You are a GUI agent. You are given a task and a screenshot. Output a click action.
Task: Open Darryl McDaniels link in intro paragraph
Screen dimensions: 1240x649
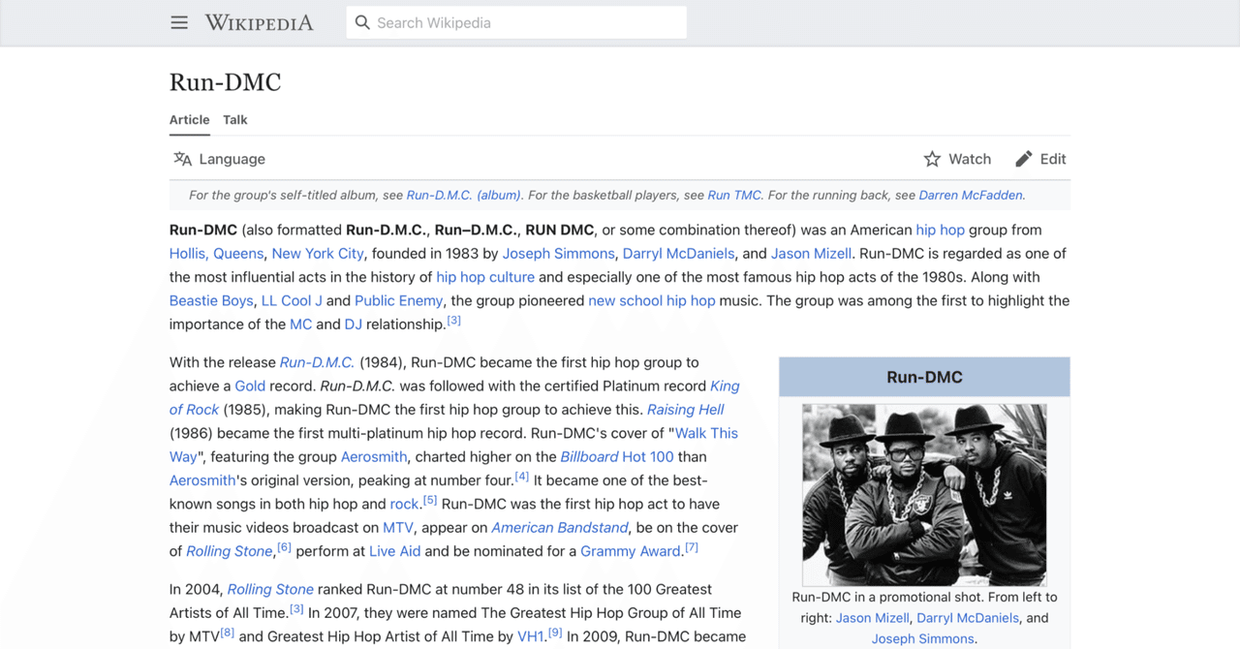(x=678, y=253)
